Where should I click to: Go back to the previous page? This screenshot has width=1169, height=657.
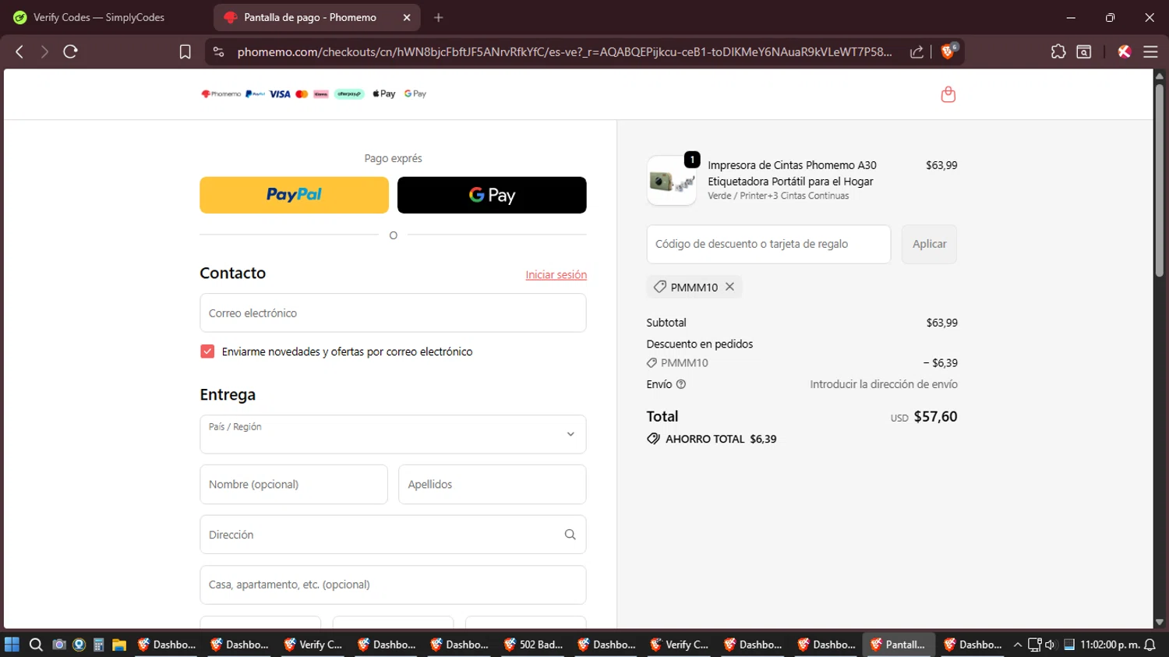19,51
